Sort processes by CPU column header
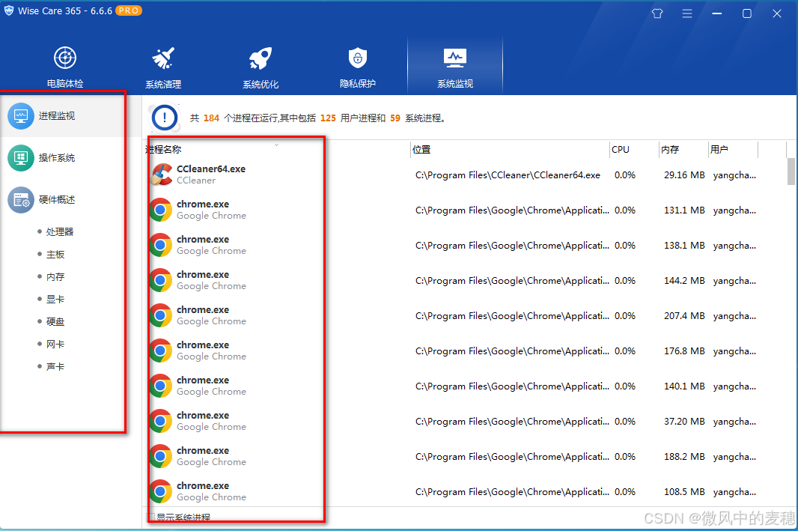 634,150
